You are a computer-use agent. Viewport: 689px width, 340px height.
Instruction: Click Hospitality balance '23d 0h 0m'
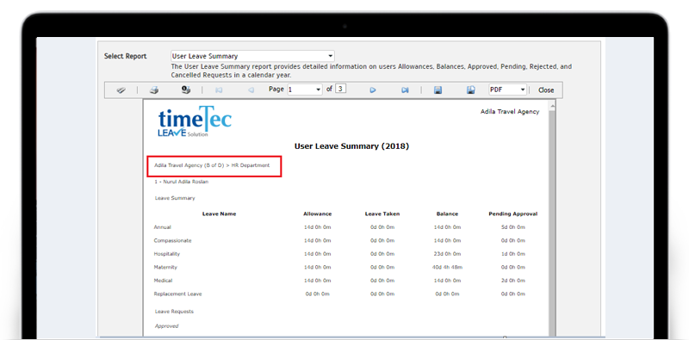(447, 254)
